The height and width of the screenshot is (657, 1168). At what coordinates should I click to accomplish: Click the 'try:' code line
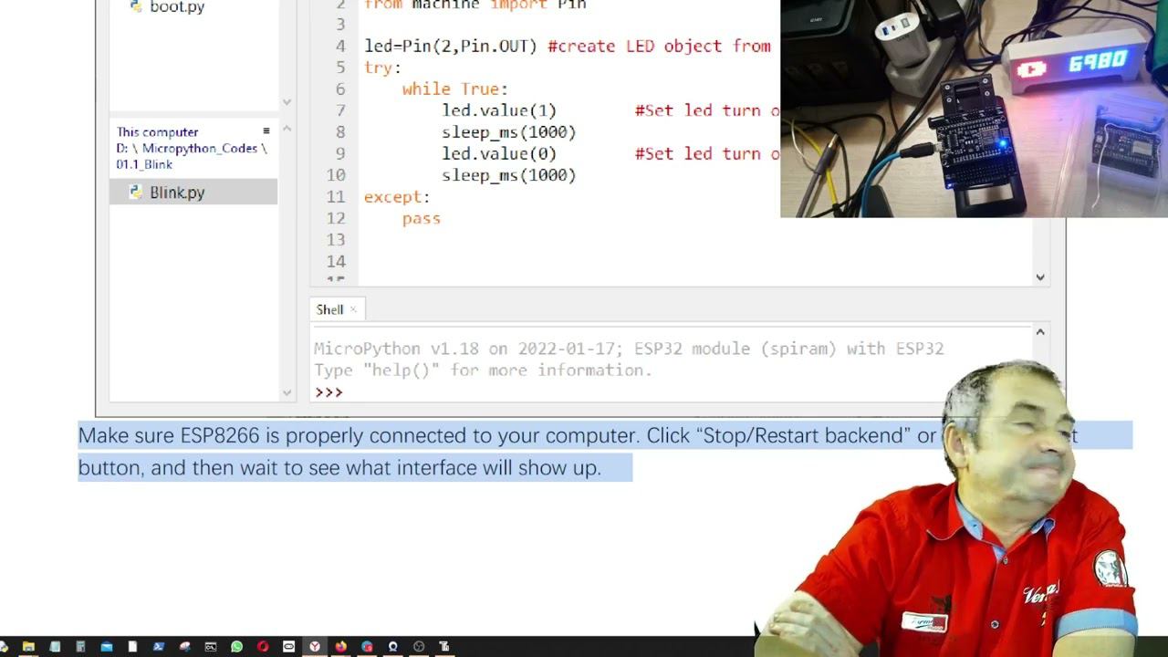coord(382,68)
